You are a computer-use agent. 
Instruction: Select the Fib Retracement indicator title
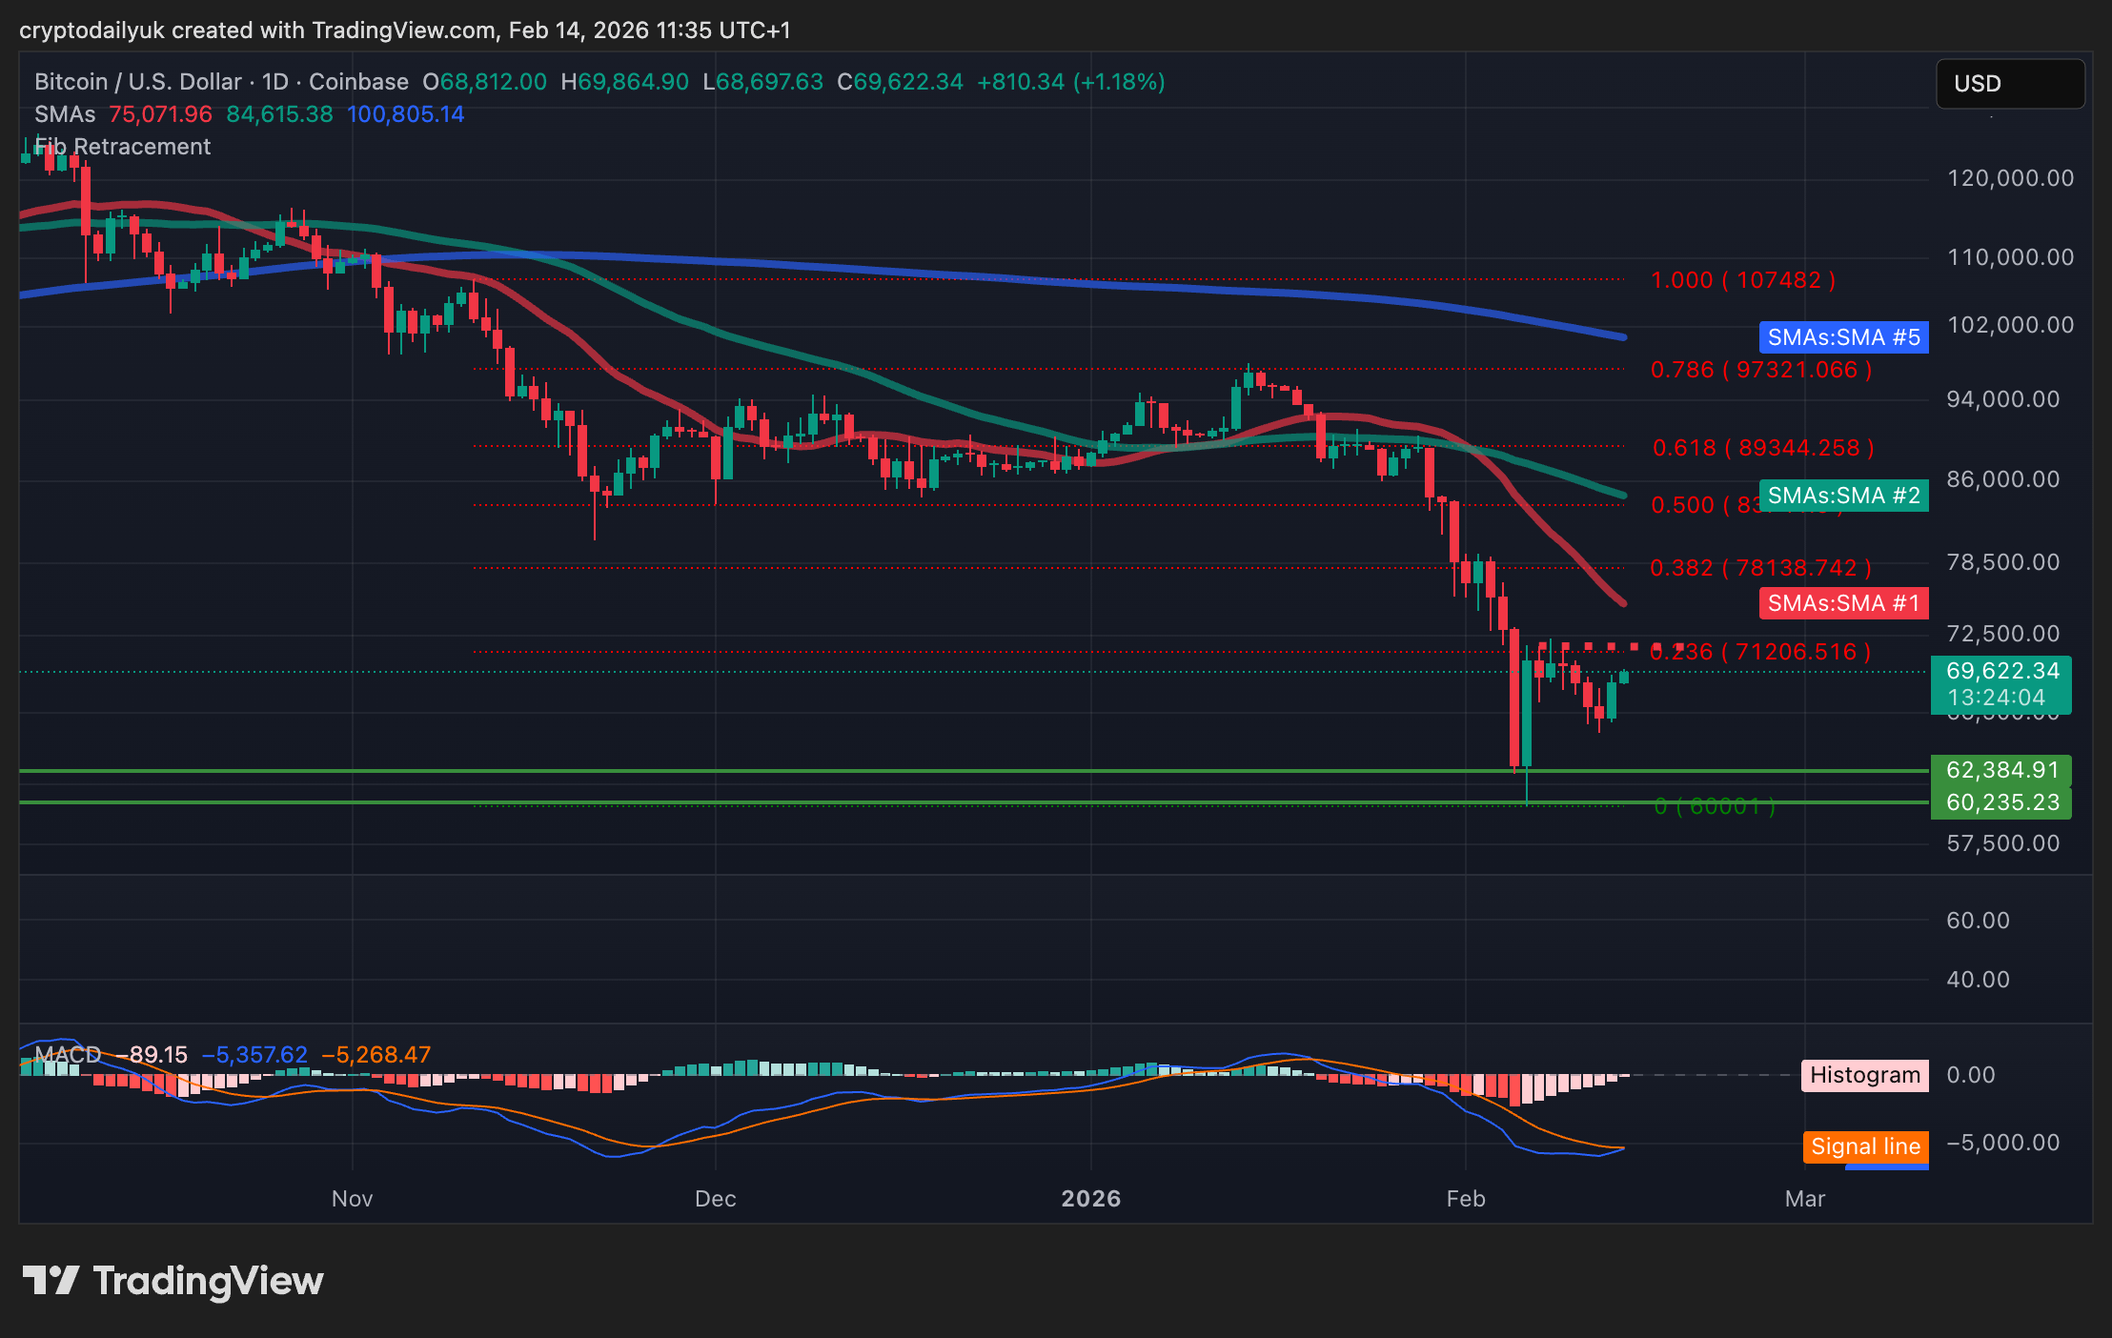(x=123, y=147)
